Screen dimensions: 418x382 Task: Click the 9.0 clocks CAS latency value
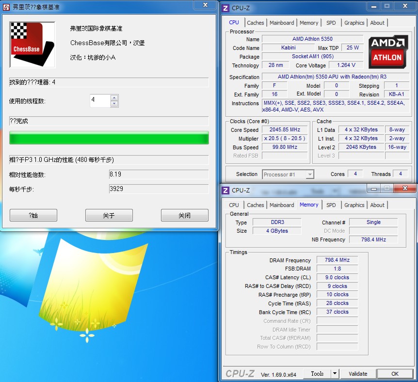(x=337, y=277)
